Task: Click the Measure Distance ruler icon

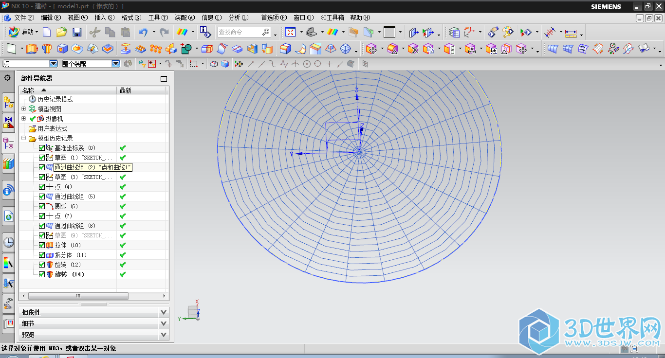Action: pos(571,33)
